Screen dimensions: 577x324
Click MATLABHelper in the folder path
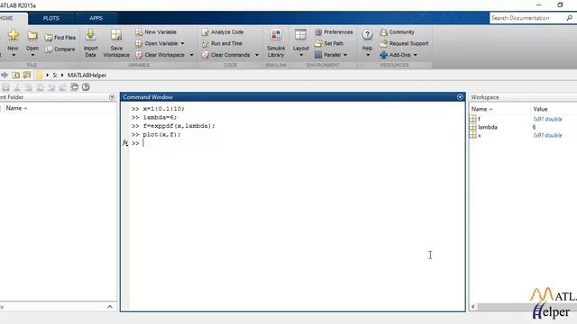(87, 75)
